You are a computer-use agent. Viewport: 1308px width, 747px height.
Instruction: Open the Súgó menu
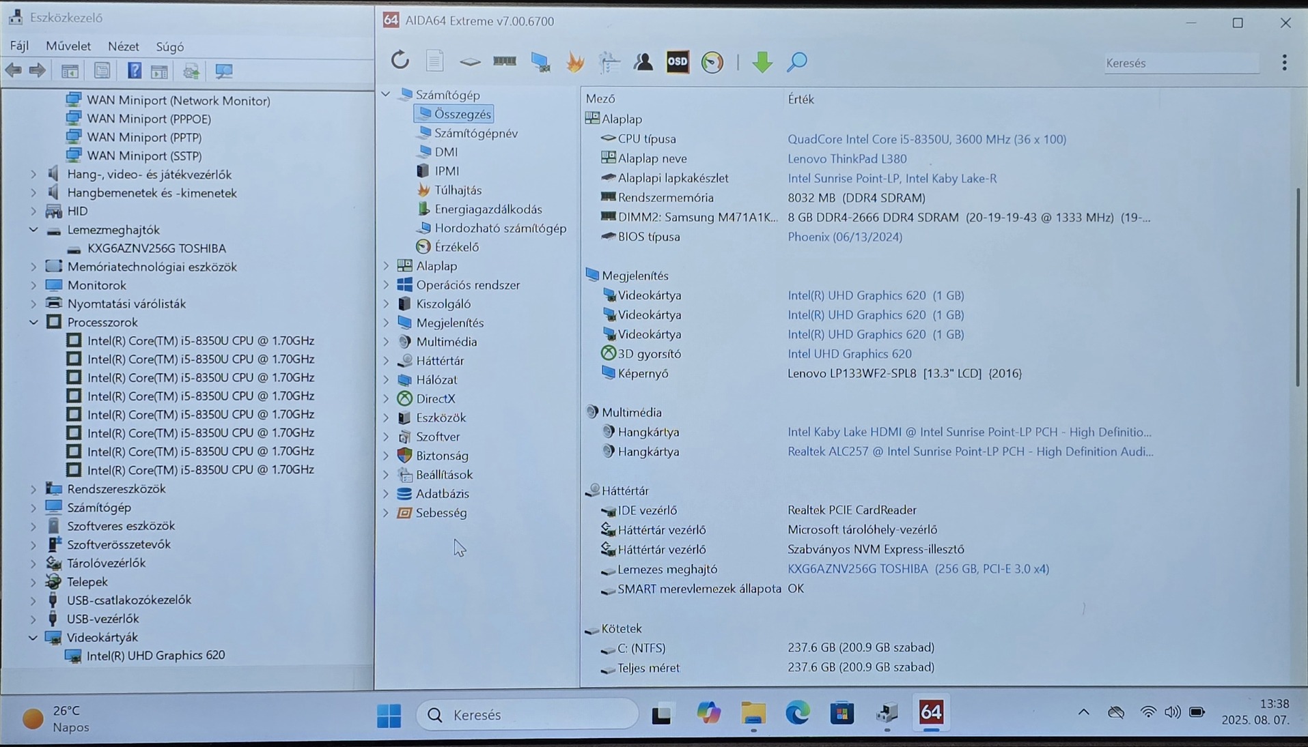[x=170, y=46]
